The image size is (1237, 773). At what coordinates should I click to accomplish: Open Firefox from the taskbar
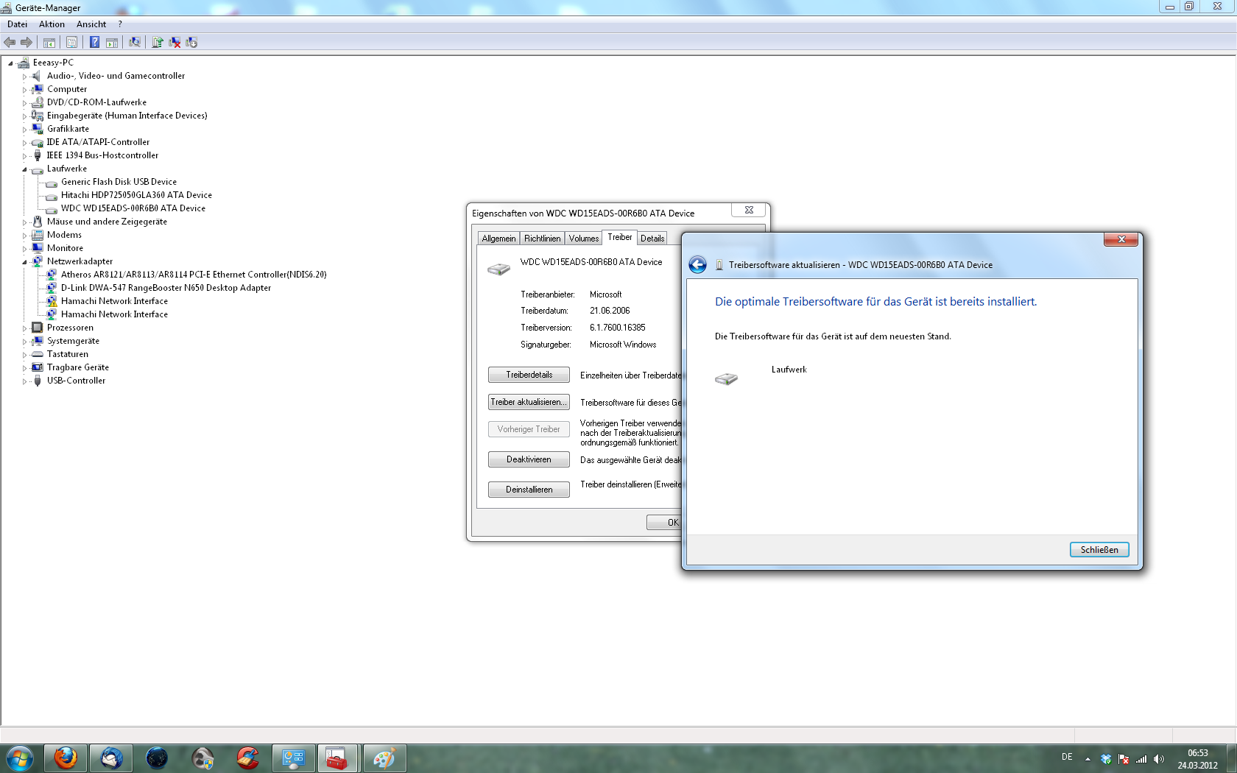coord(66,758)
